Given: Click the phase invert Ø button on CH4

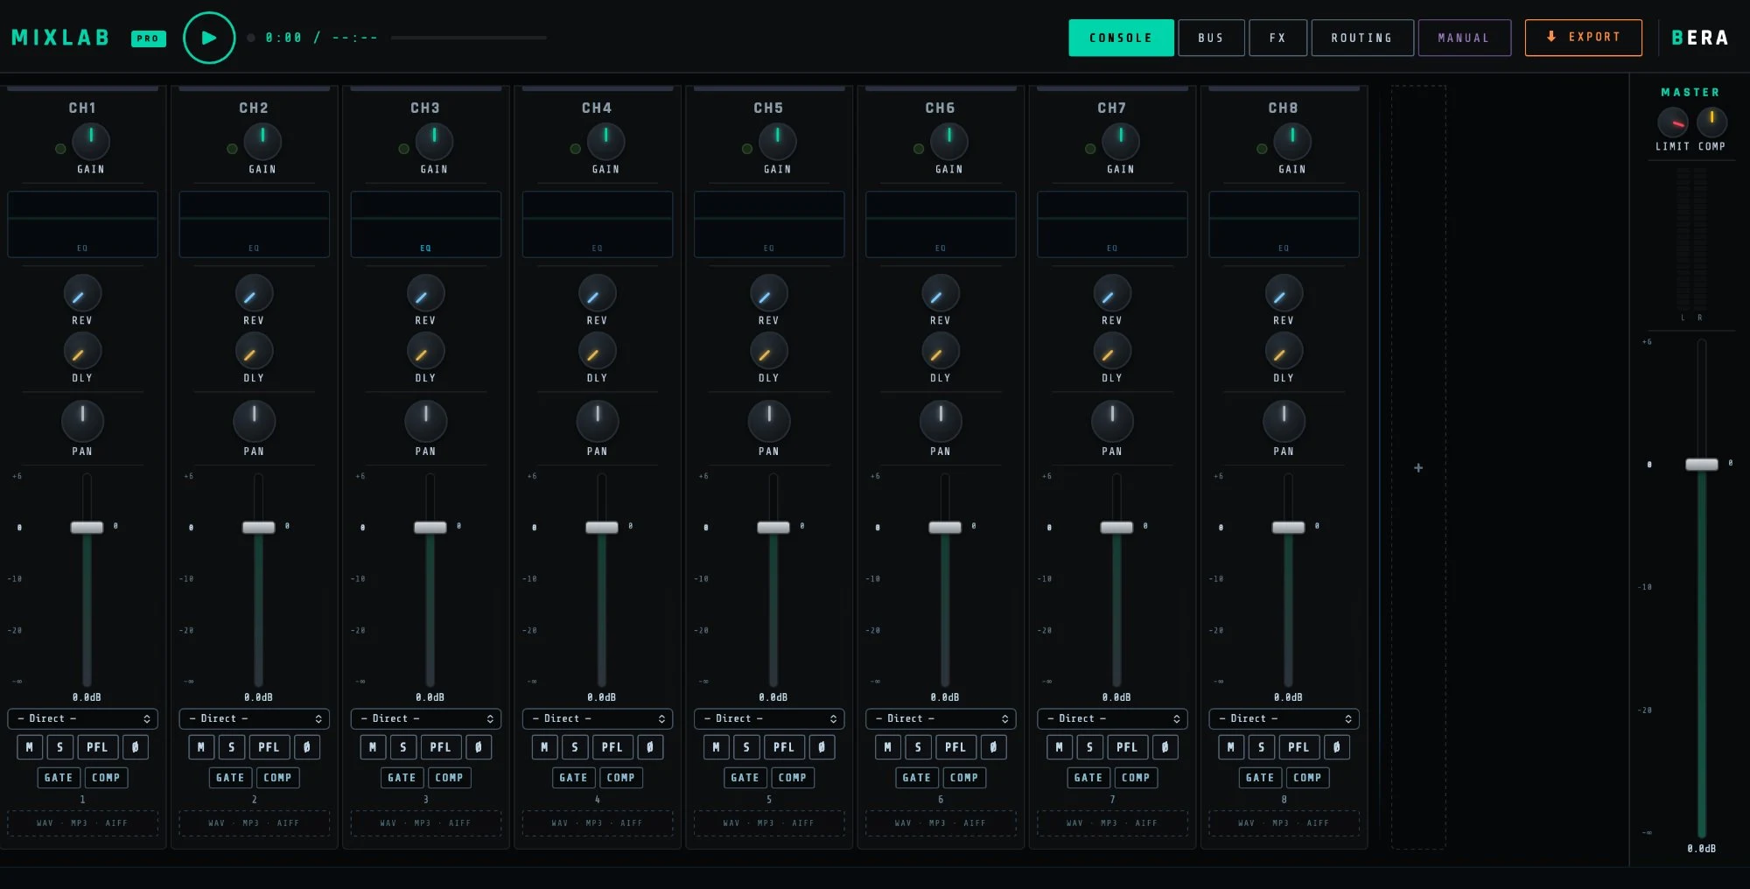Looking at the screenshot, I should [x=649, y=746].
